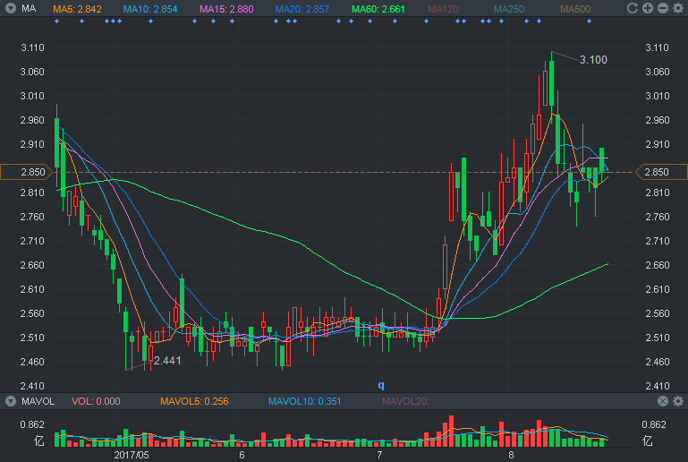Select the MAVOL10 label
This screenshot has width=688, height=462.
tap(304, 401)
